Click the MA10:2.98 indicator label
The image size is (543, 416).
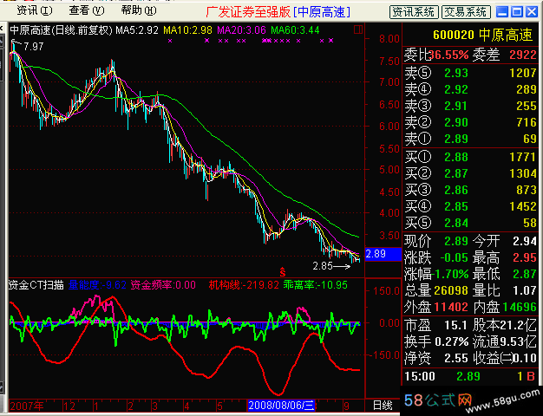187,30
